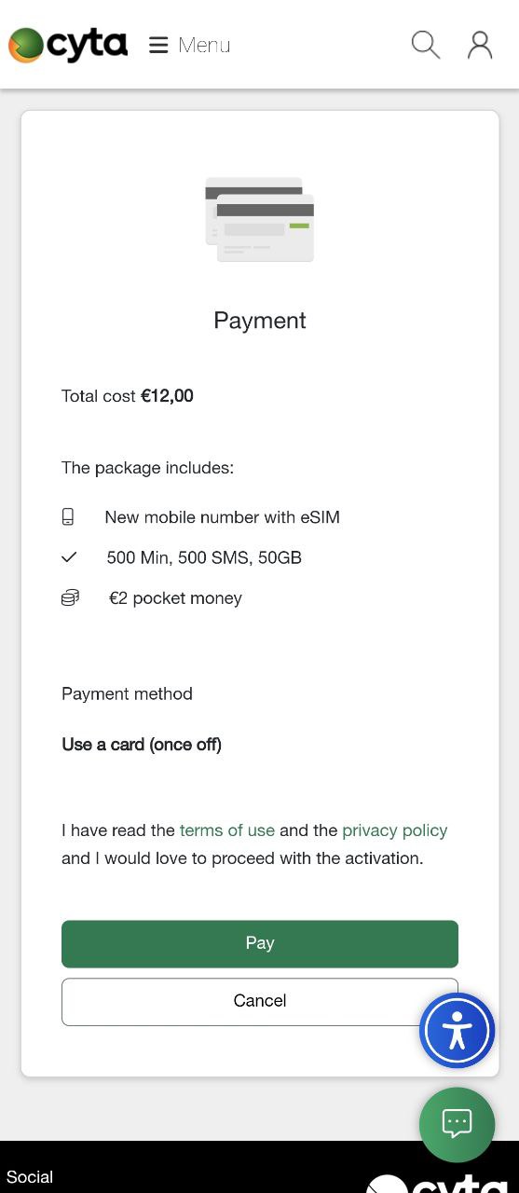
Task: Click the green Pay button
Action: click(260, 943)
